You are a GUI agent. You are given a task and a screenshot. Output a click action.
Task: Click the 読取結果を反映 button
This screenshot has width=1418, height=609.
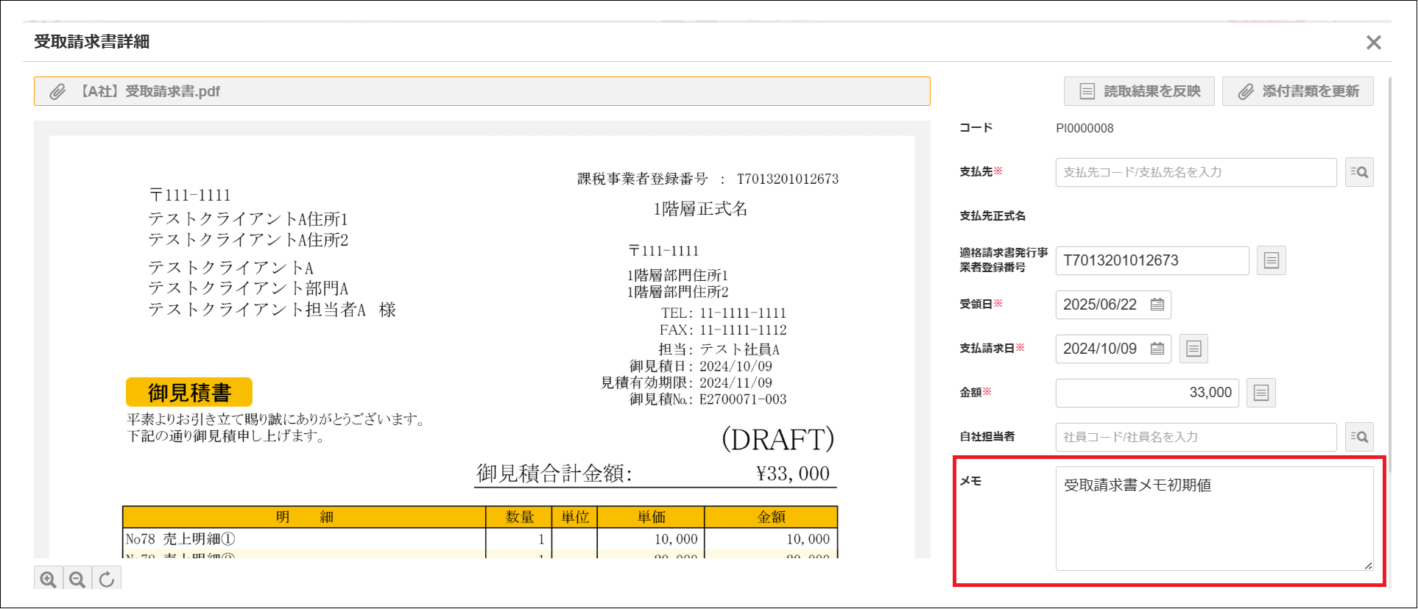coord(1139,91)
